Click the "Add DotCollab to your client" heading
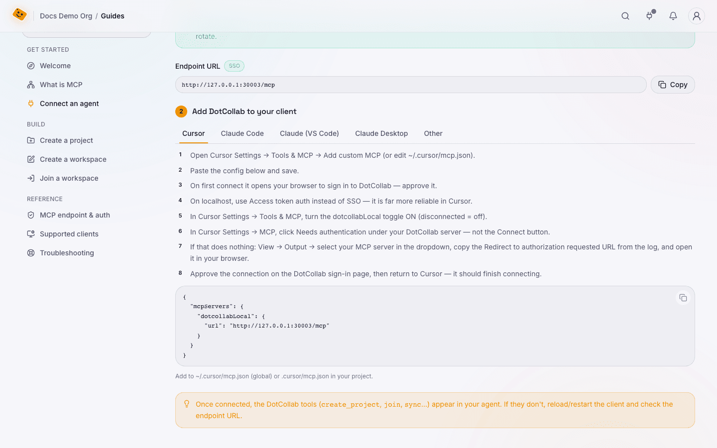This screenshot has height=448, width=717. [x=244, y=112]
